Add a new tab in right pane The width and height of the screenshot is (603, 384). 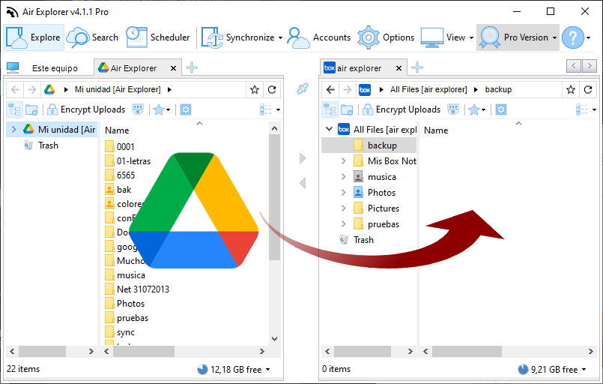(417, 67)
